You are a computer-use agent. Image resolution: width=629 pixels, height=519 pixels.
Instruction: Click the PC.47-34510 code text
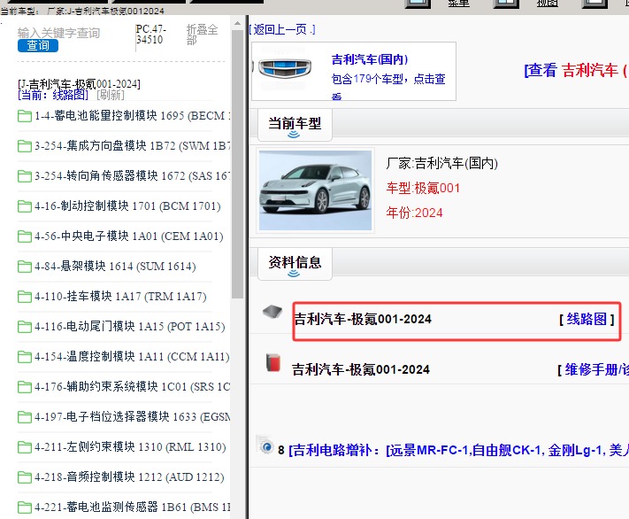(150, 35)
